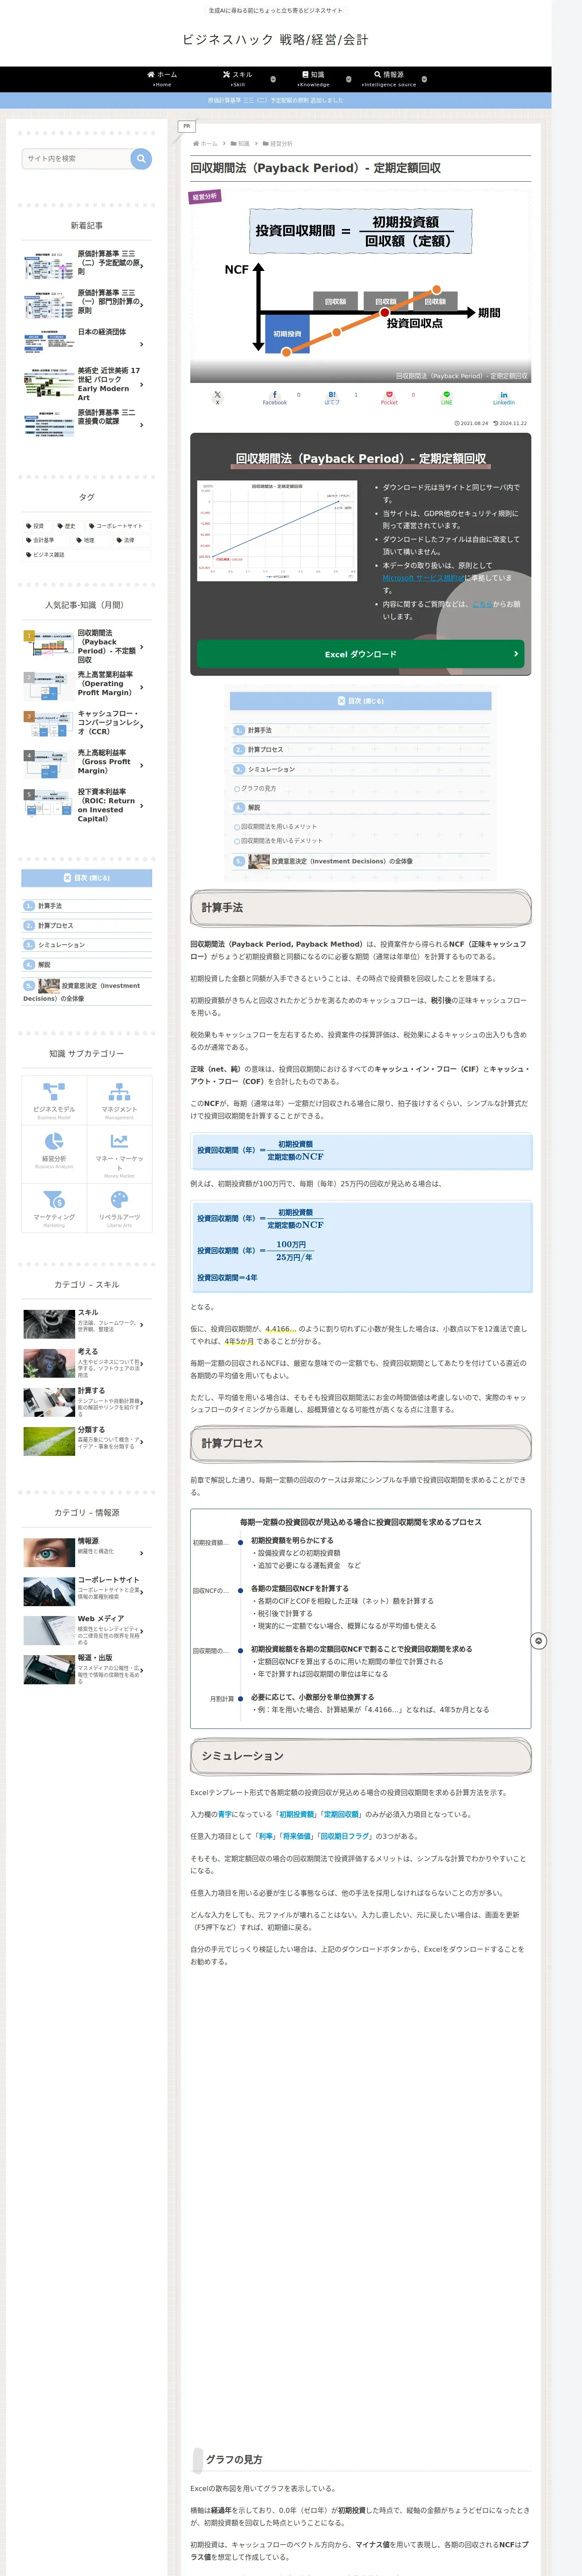This screenshot has width=582, height=2576.
Task: Jump to シミュレーション in article contents
Action: click(271, 769)
